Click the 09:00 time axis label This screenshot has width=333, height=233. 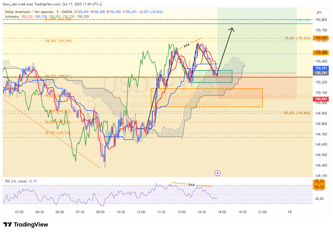[x=100, y=212]
